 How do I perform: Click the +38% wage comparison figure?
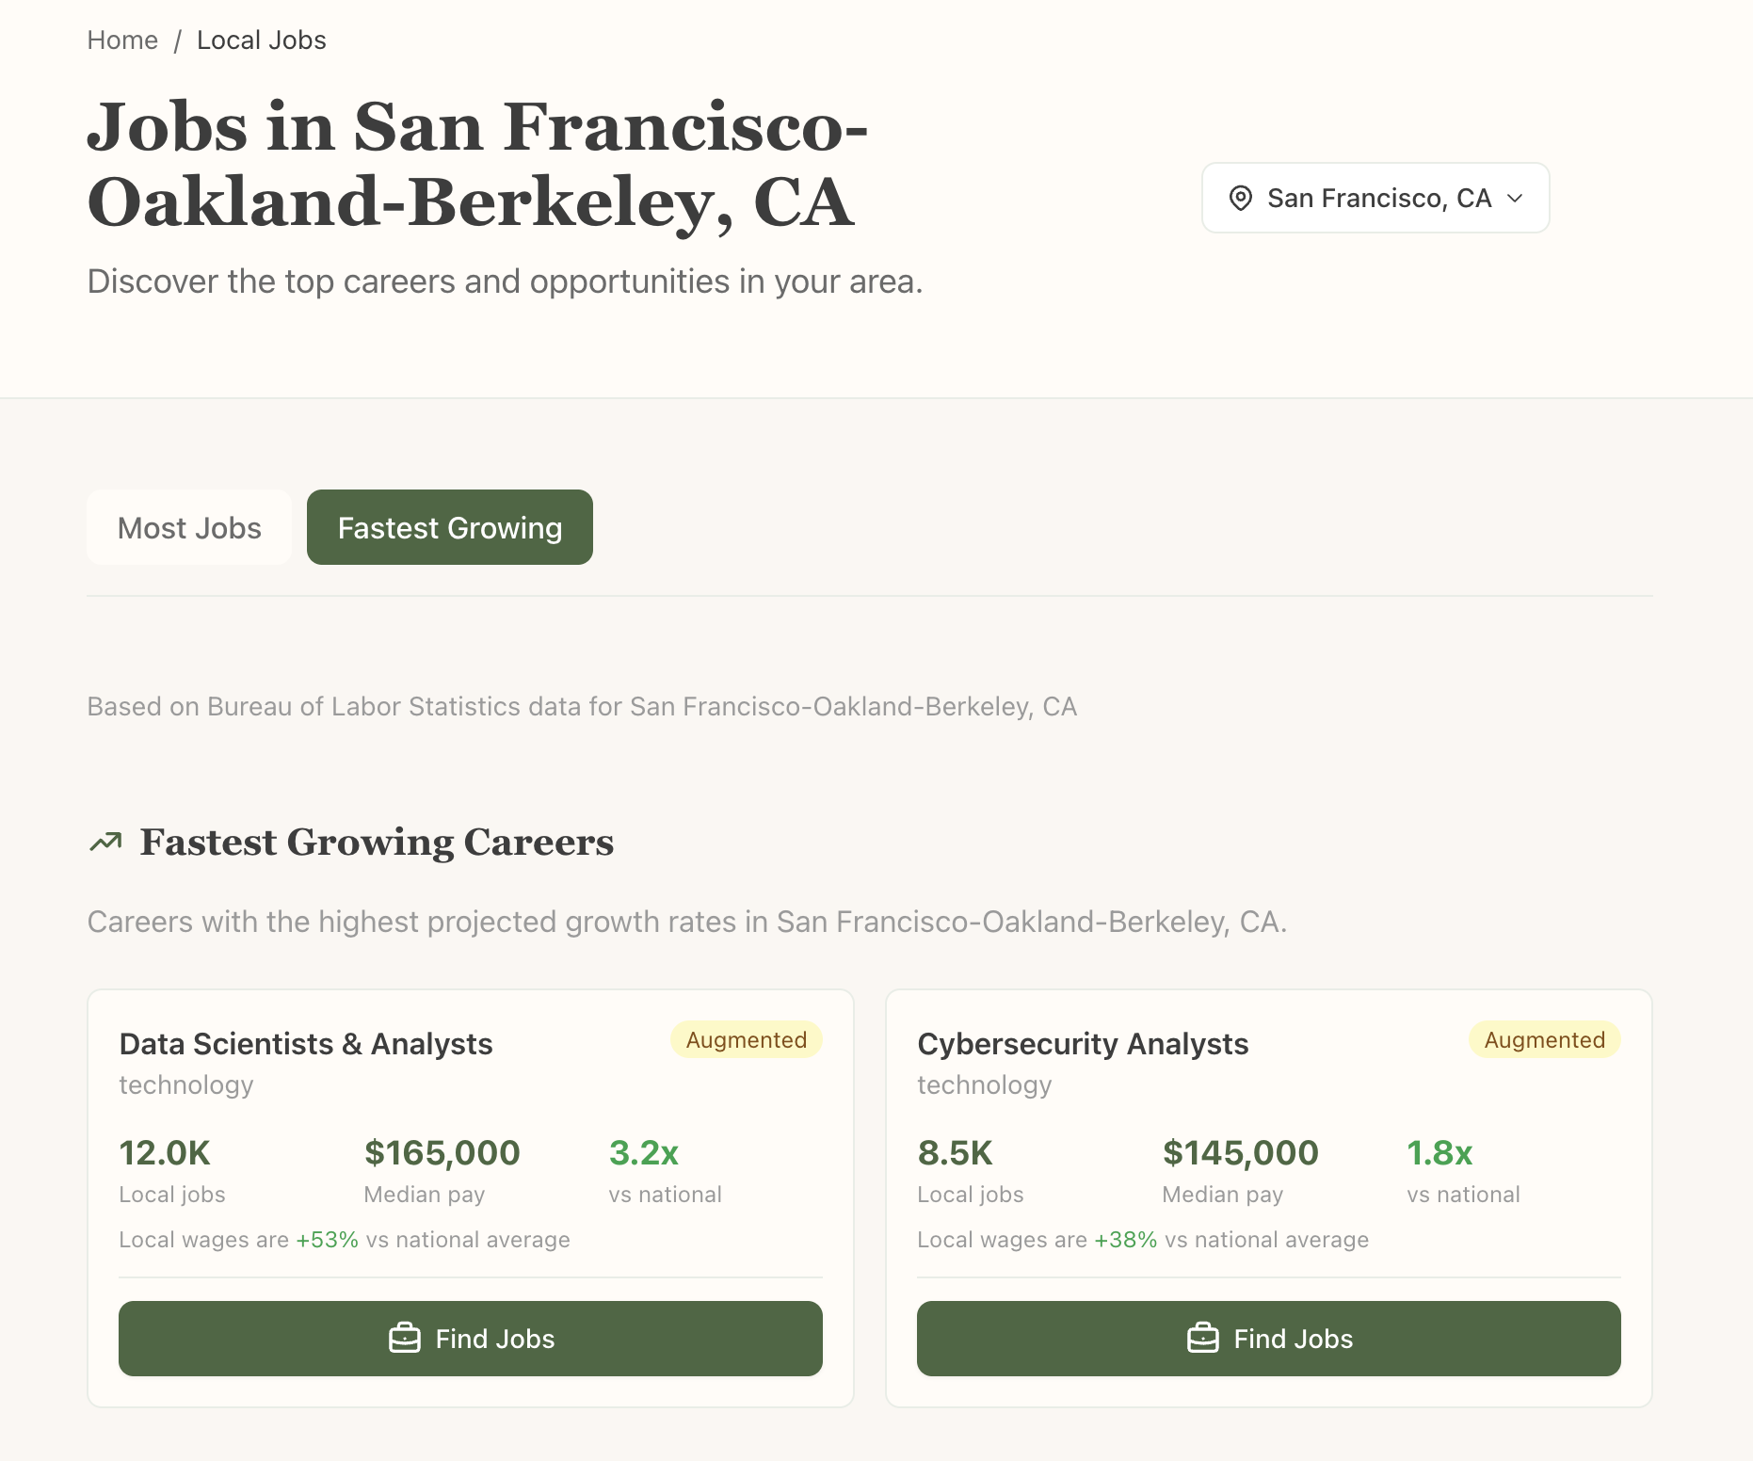[x=1124, y=1239]
